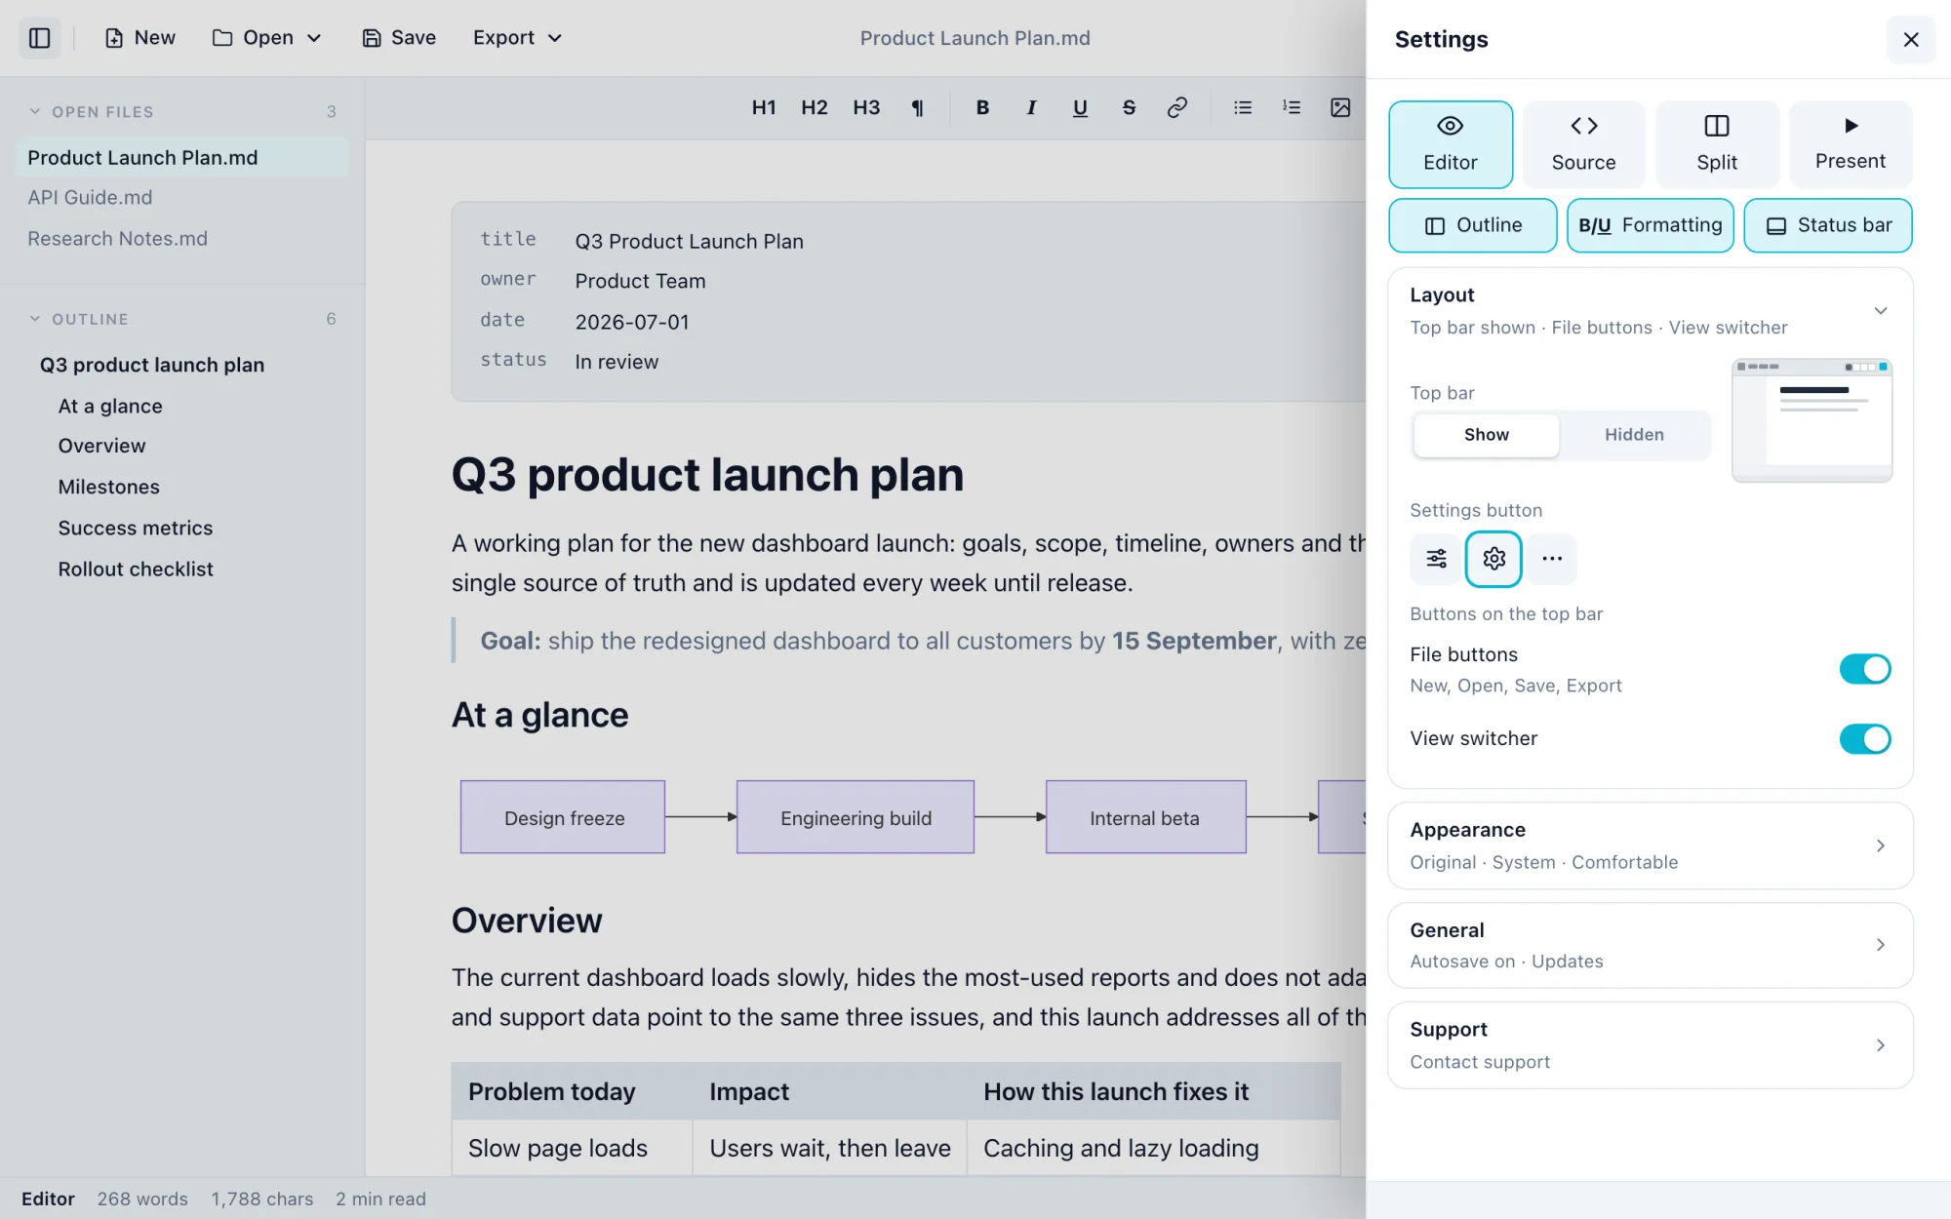Viewport: 1951px width, 1219px height.
Task: Turn off the View switcher toggle
Action: [1865, 739]
